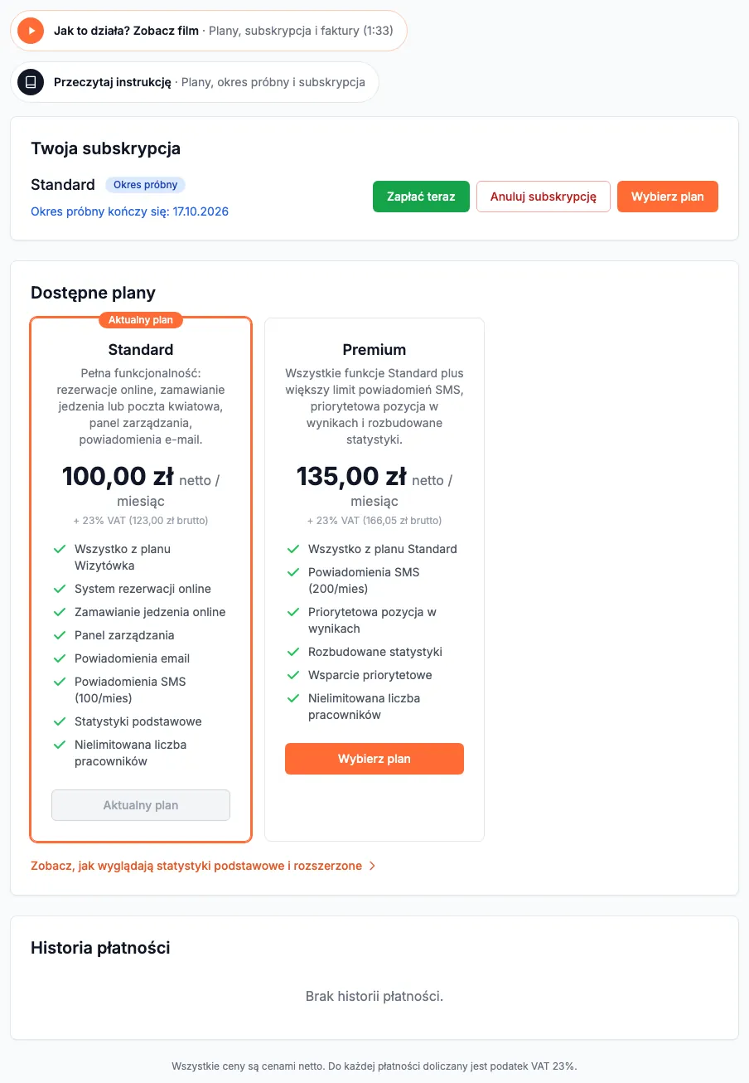This screenshot has height=1083, width=749.
Task: Select the Premium plan card title
Action: [x=374, y=350]
